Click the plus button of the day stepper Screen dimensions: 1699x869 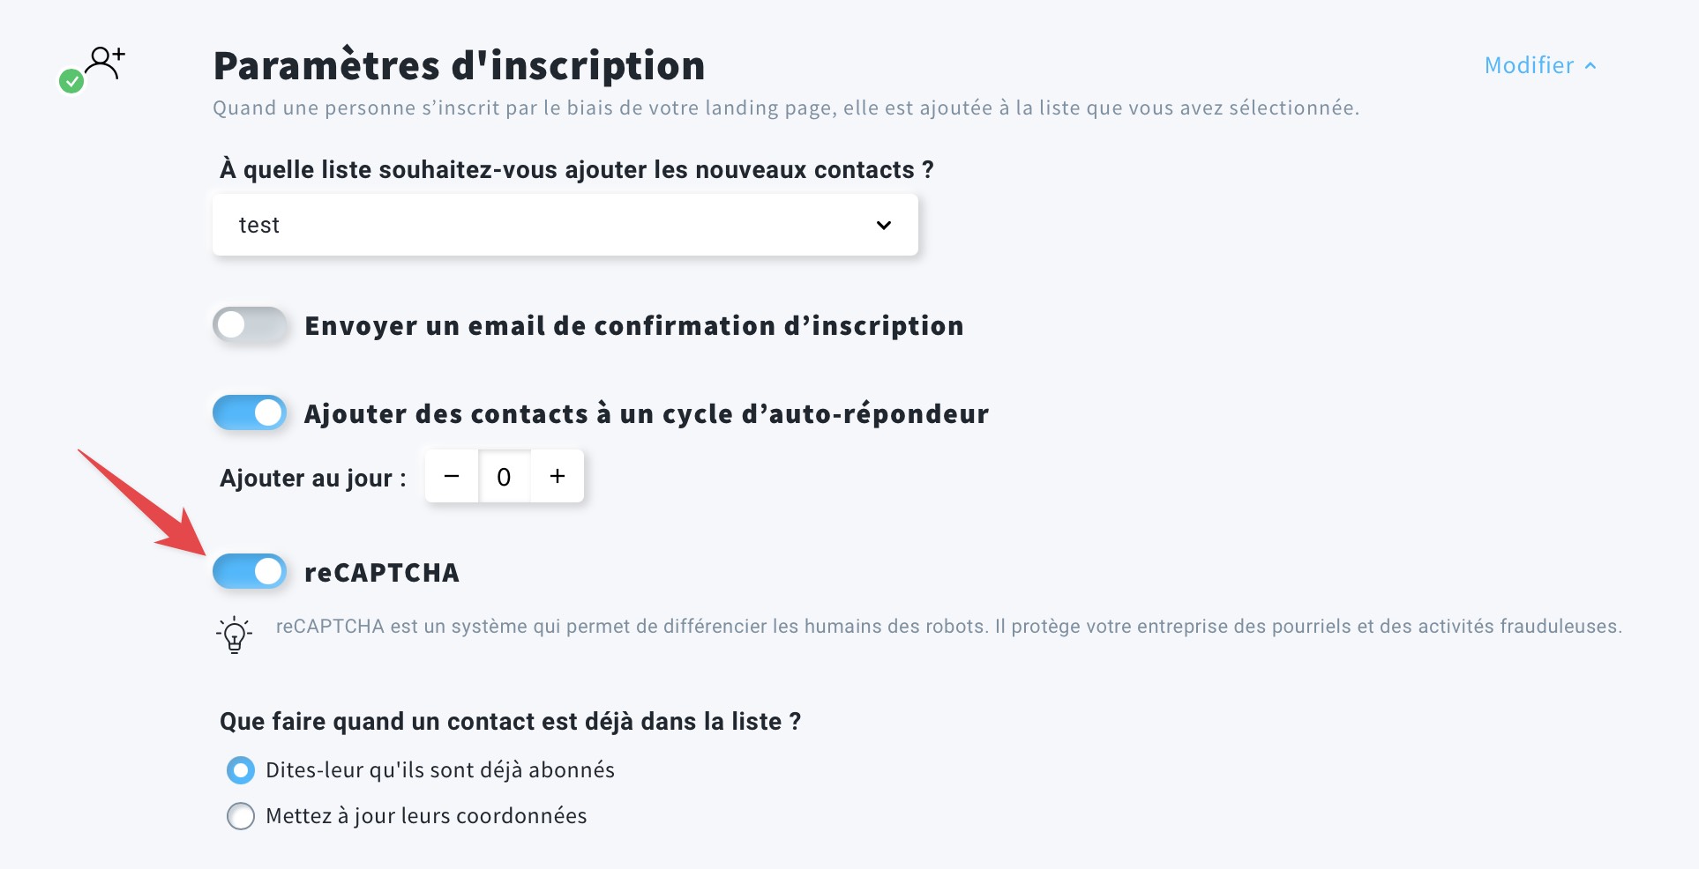pos(557,477)
